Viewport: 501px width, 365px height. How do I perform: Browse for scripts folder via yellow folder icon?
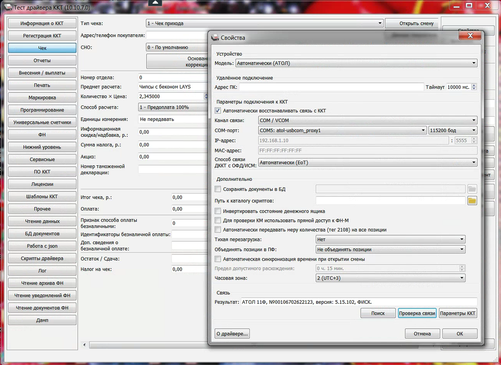click(472, 201)
